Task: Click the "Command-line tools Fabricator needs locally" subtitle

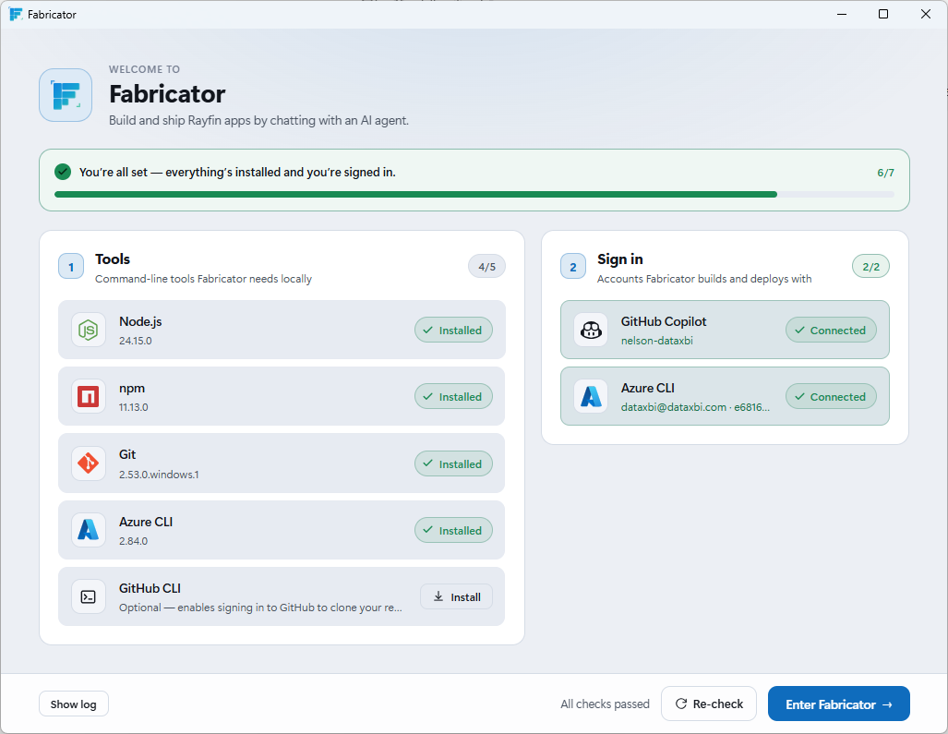Action: point(203,279)
